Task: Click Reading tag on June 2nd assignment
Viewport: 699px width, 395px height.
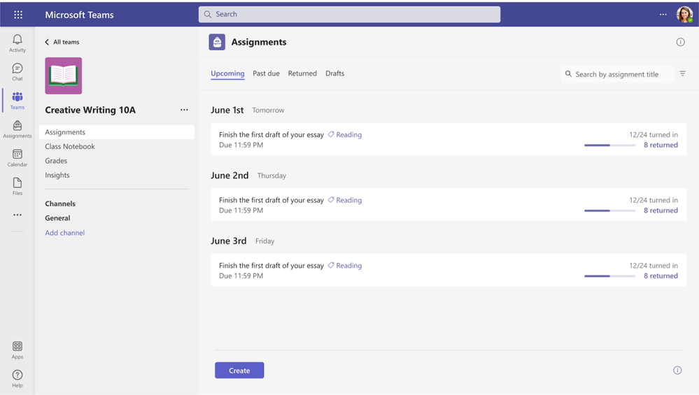Action: pyautogui.click(x=344, y=200)
